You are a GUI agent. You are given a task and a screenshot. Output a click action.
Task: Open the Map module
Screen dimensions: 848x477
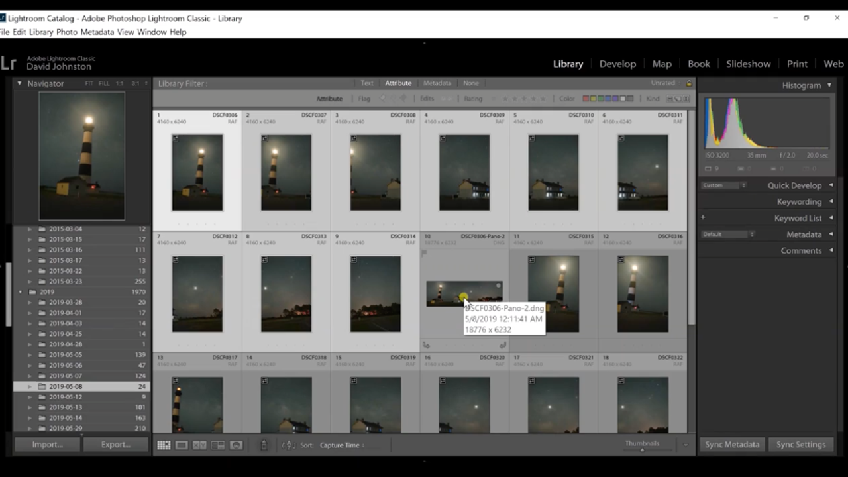point(662,64)
